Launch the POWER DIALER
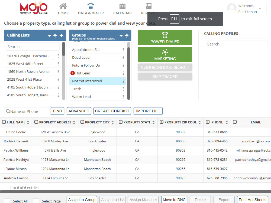 tap(165, 38)
